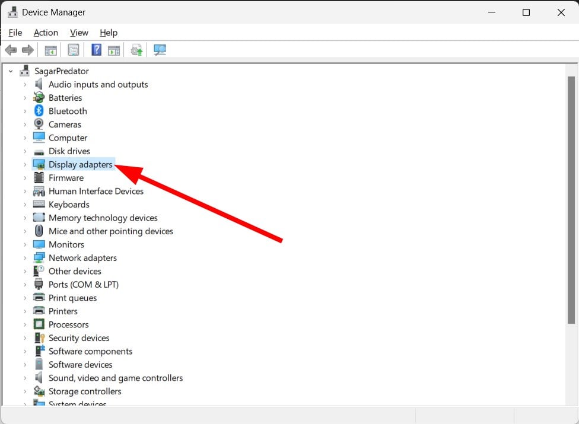Click the Software components icon
This screenshot has width=579, height=424.
click(39, 350)
